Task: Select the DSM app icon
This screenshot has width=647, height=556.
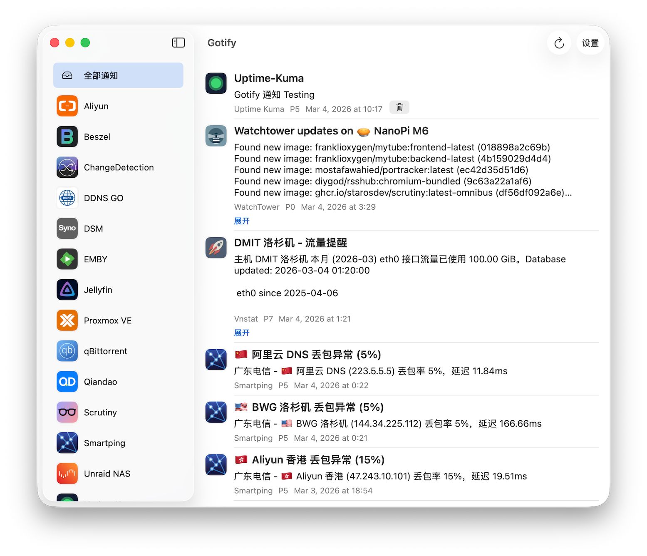Action: click(67, 228)
